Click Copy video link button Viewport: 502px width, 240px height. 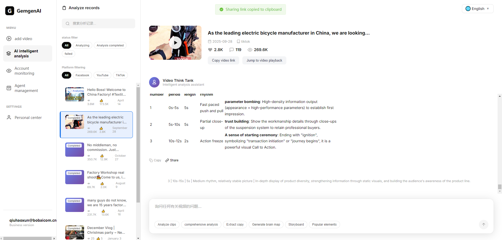[223, 61]
